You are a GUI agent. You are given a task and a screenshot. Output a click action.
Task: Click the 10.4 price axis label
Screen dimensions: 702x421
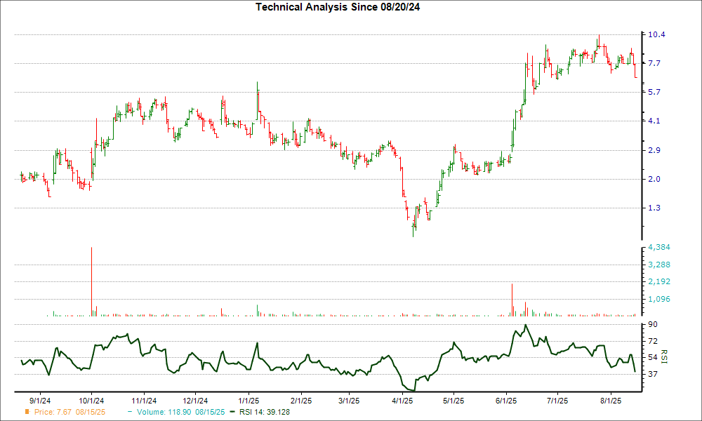(x=656, y=34)
